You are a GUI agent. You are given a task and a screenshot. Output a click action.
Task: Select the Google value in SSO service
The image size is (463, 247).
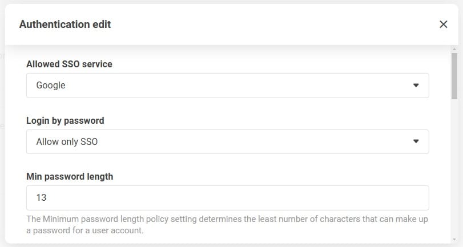pyautogui.click(x=51, y=86)
